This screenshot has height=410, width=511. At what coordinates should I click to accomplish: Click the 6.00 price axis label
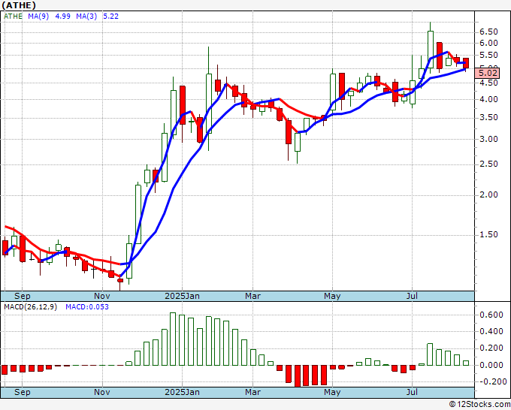click(488, 43)
